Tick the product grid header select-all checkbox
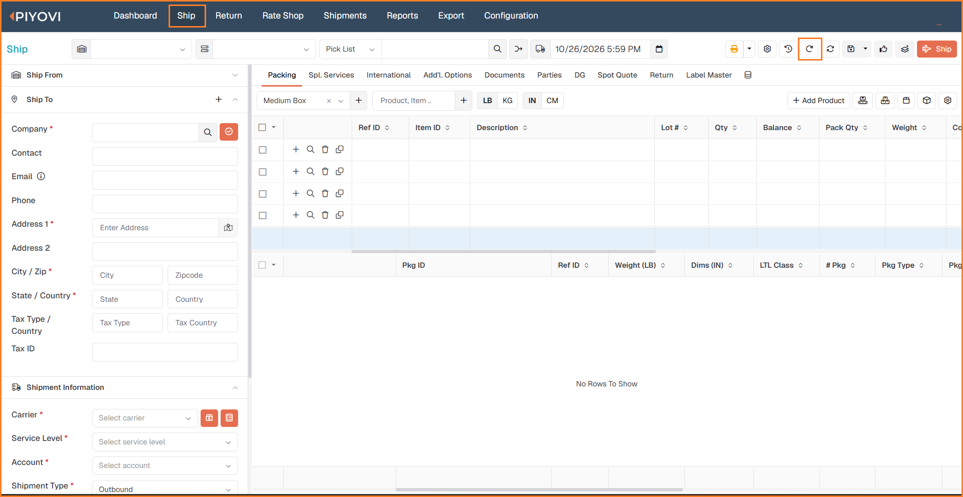This screenshot has width=963, height=497. [x=262, y=128]
